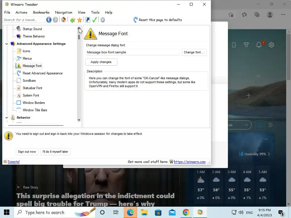Open the Home page house icon

pos(63,20)
